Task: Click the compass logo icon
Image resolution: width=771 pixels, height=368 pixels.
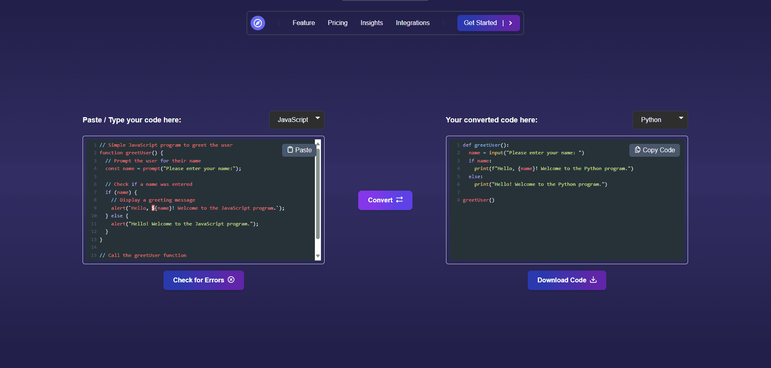Action: (258, 23)
